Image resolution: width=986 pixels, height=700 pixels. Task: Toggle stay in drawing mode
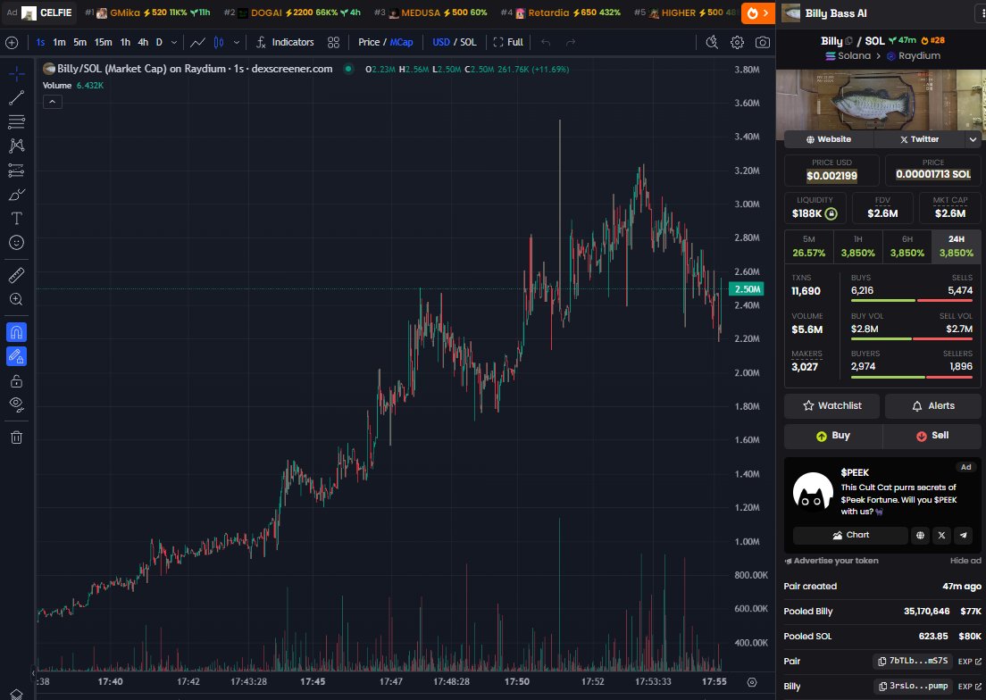pyautogui.click(x=16, y=356)
